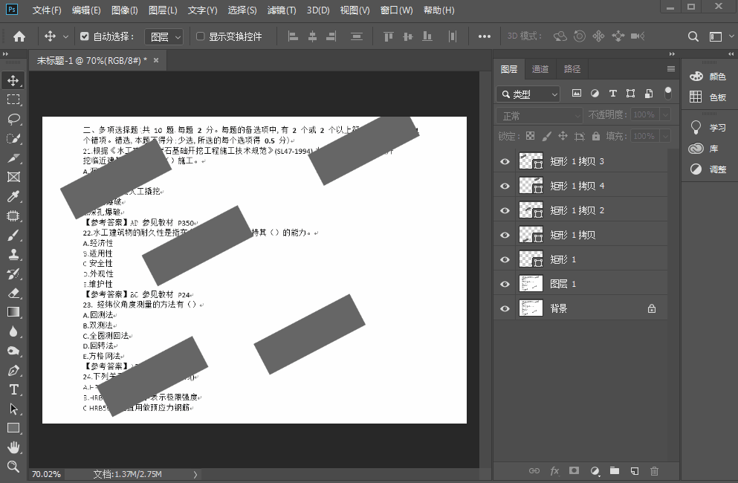Open the blend mode 正常 dropdown
Screen dimensions: 738x483
(540, 116)
